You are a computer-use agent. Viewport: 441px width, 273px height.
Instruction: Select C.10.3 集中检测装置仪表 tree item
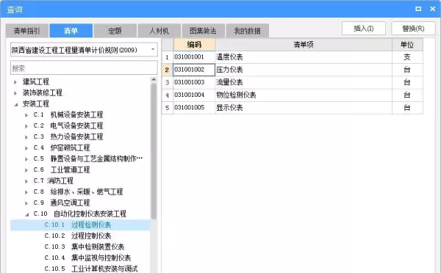(x=85, y=247)
